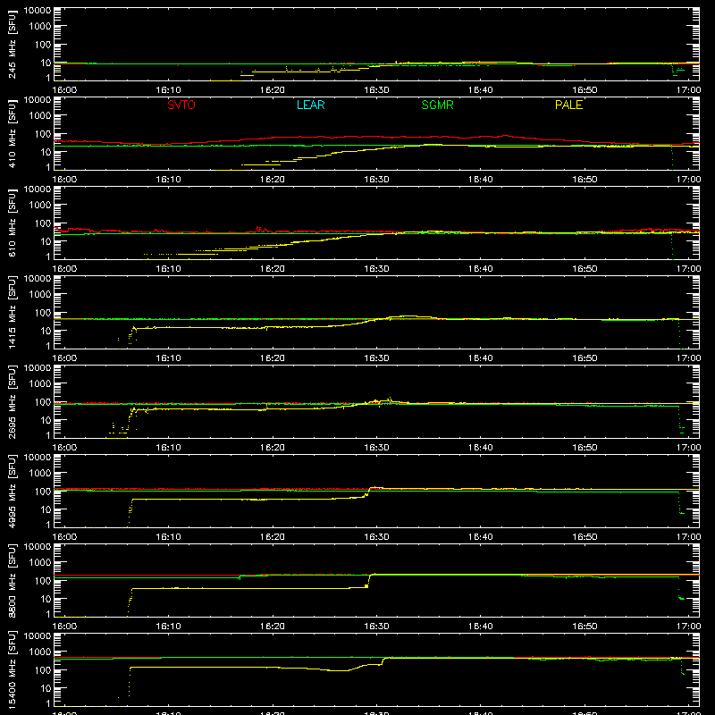Select the 410 MHz [SFU] axis title
Screen dimensions: 715x715
13,133
